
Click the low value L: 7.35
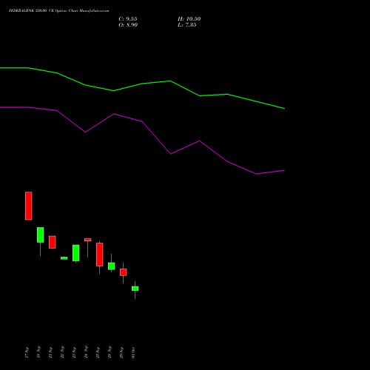click(187, 25)
